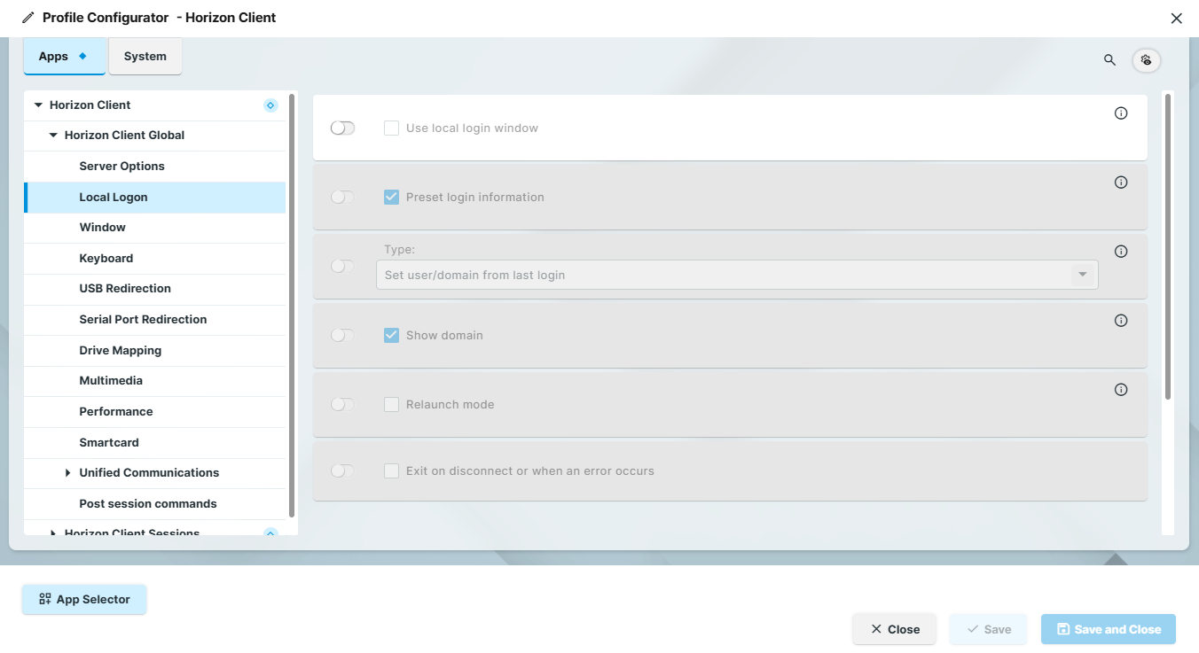Select USB Redirection in the sidebar
The height and width of the screenshot is (653, 1199).
(125, 288)
